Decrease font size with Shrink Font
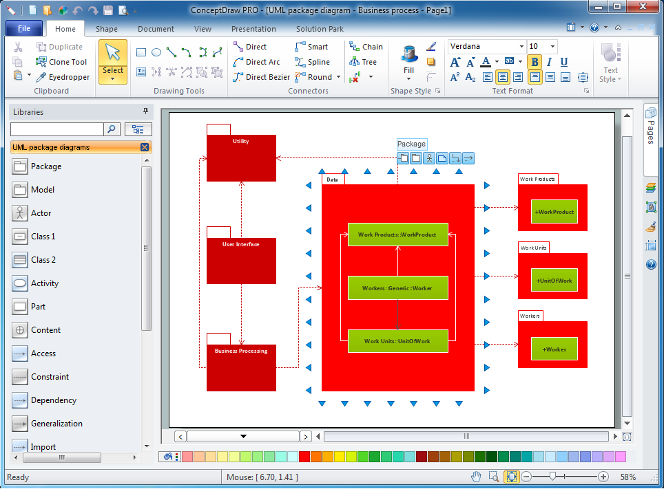Screen dimensions: 664x489 [x=470, y=62]
